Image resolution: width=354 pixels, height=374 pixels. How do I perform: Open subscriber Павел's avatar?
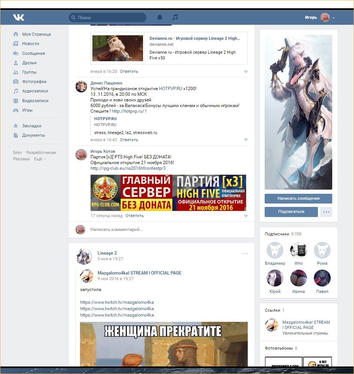[x=322, y=278]
